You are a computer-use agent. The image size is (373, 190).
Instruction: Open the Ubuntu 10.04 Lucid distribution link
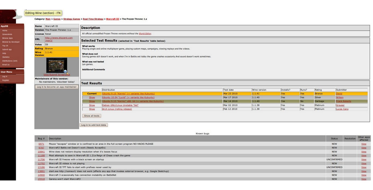pos(128,97)
